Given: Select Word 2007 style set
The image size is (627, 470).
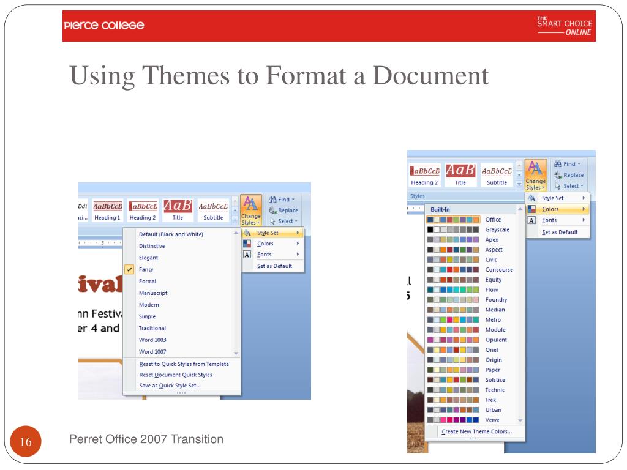Looking at the screenshot, I should pos(178,352).
